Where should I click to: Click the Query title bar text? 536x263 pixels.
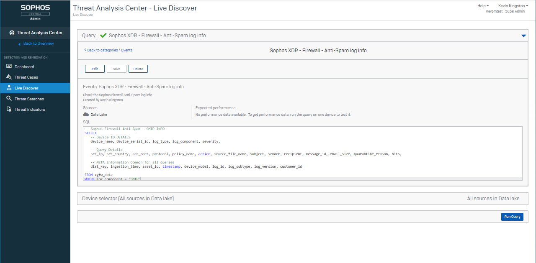pyautogui.click(x=157, y=36)
